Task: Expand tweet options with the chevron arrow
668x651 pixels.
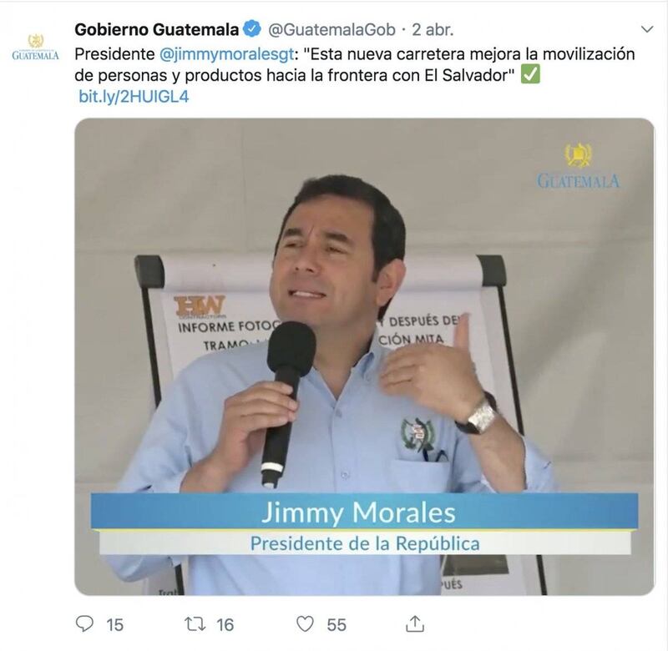Action: point(647,29)
